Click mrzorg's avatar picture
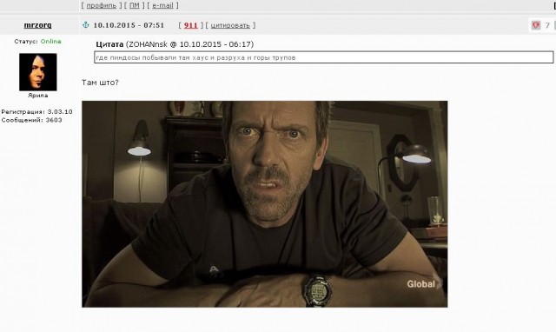 point(38,72)
